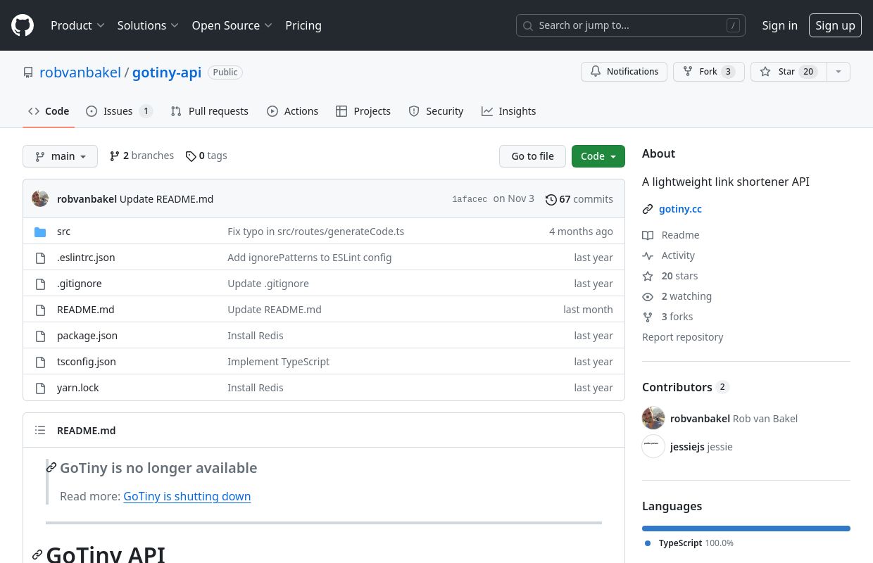Click jessiejs's avatar under Contributors
Screen dimensions: 873x563
coord(653,446)
